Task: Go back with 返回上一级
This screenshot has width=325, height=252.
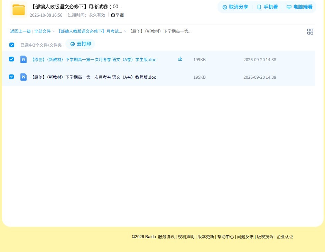Action: [20, 31]
